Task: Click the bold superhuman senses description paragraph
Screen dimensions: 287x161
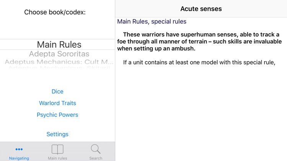Action: click(199, 42)
